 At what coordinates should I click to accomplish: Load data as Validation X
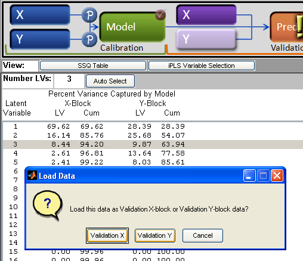click(107, 235)
